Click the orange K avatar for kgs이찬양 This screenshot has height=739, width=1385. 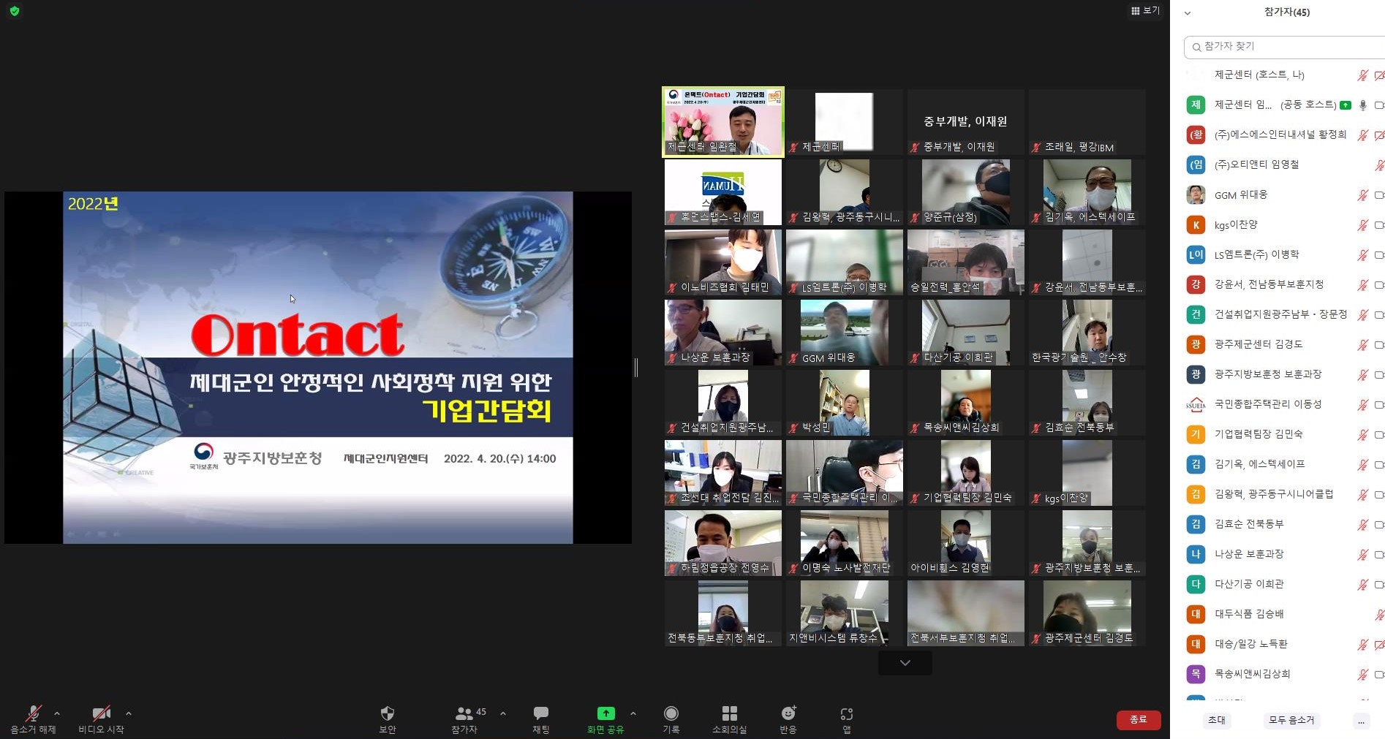point(1196,224)
